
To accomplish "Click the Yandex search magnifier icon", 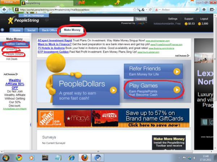I will pyautogui.click(x=197, y=9).
